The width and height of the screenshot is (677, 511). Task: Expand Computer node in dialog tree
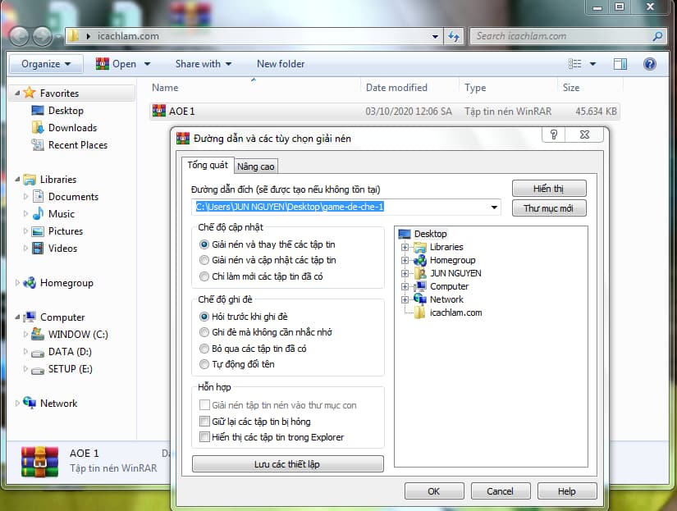405,286
